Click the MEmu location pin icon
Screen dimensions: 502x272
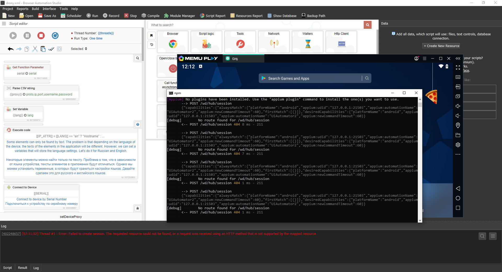coord(458,126)
